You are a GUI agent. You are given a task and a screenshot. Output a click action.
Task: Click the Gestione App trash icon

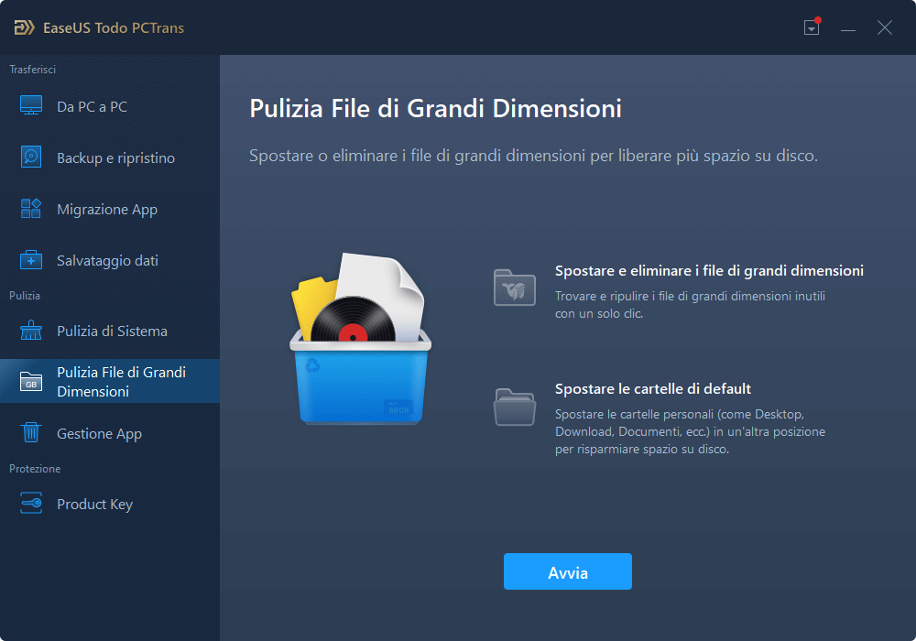point(31,432)
